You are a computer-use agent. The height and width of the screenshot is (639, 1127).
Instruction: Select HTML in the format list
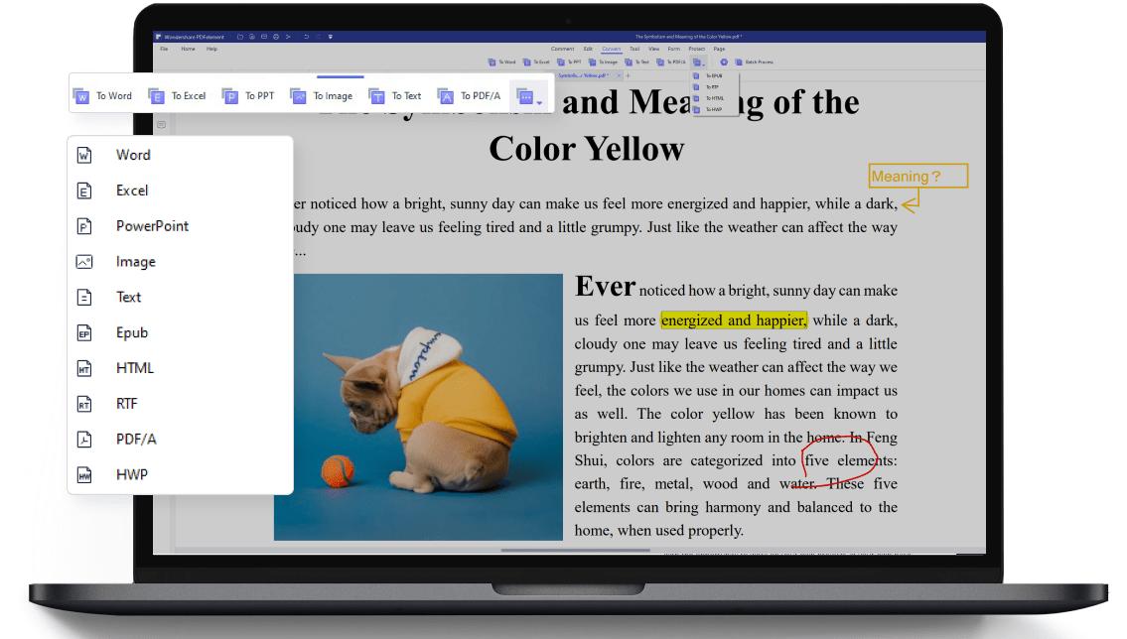coord(134,368)
